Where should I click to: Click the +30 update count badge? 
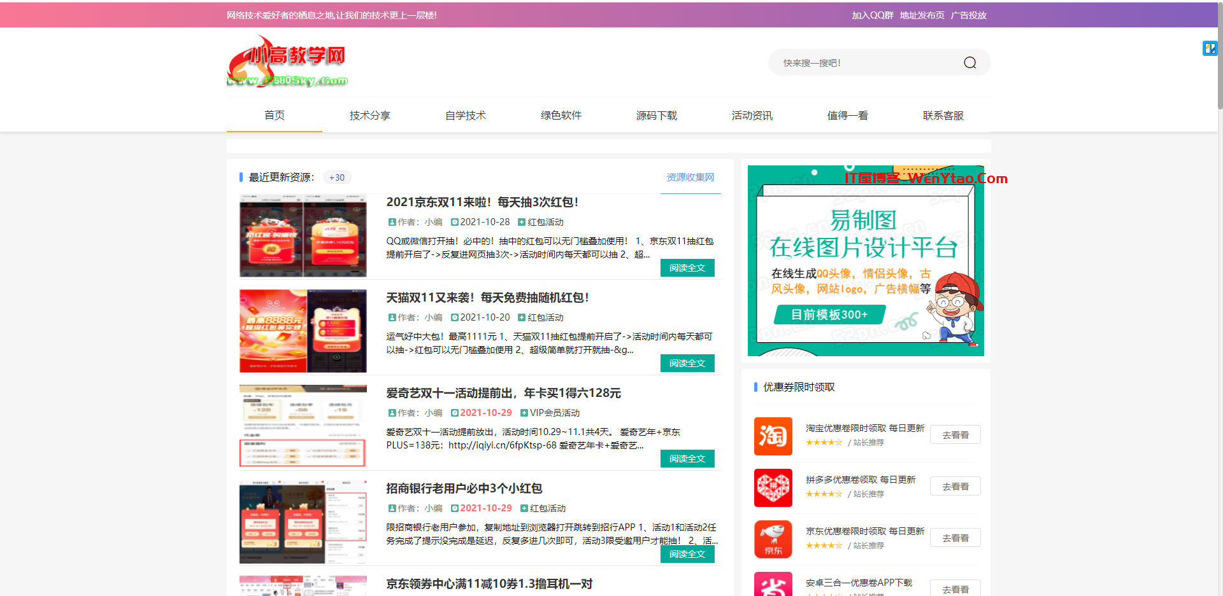point(337,177)
